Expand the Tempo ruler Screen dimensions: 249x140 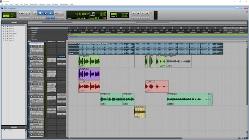coord(29,35)
